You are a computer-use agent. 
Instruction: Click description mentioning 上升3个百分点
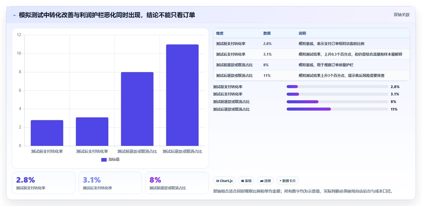(x=342, y=76)
